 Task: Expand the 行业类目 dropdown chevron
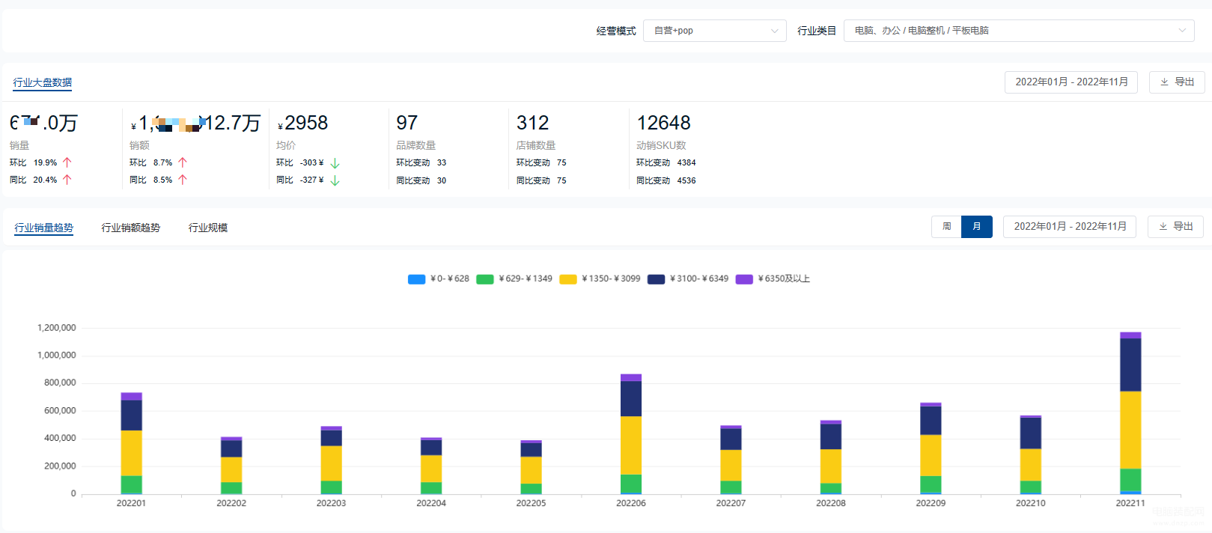click(x=1182, y=31)
